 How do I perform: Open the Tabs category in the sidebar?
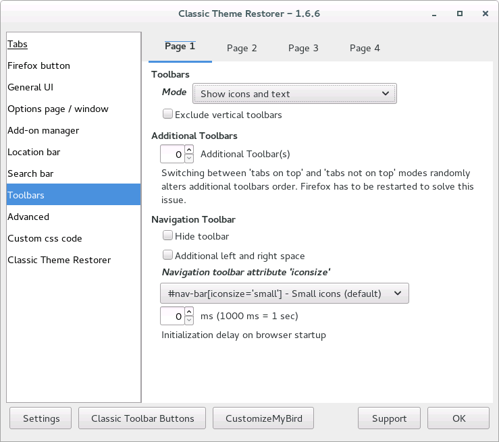point(74,45)
